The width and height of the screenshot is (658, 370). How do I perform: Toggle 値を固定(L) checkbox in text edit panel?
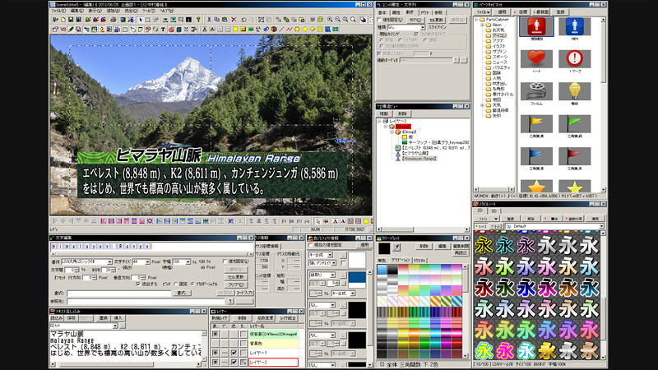[x=225, y=261]
